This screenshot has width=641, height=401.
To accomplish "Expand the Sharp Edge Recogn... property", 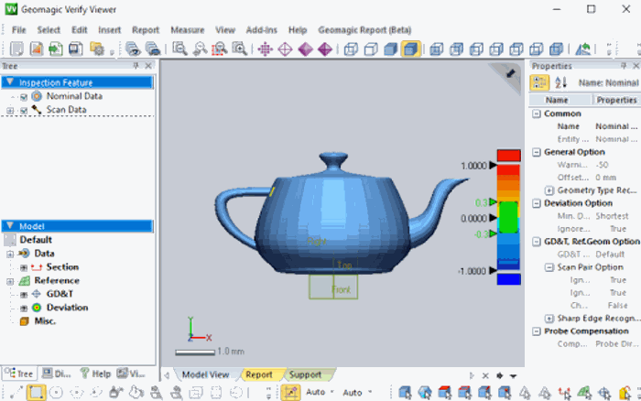I will pyautogui.click(x=549, y=319).
